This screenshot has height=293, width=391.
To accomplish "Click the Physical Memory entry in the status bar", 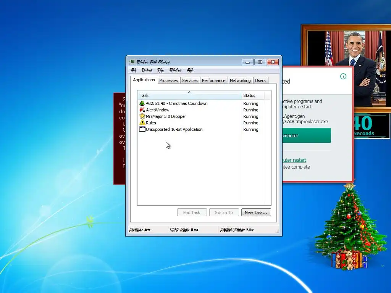I will [x=237, y=230].
